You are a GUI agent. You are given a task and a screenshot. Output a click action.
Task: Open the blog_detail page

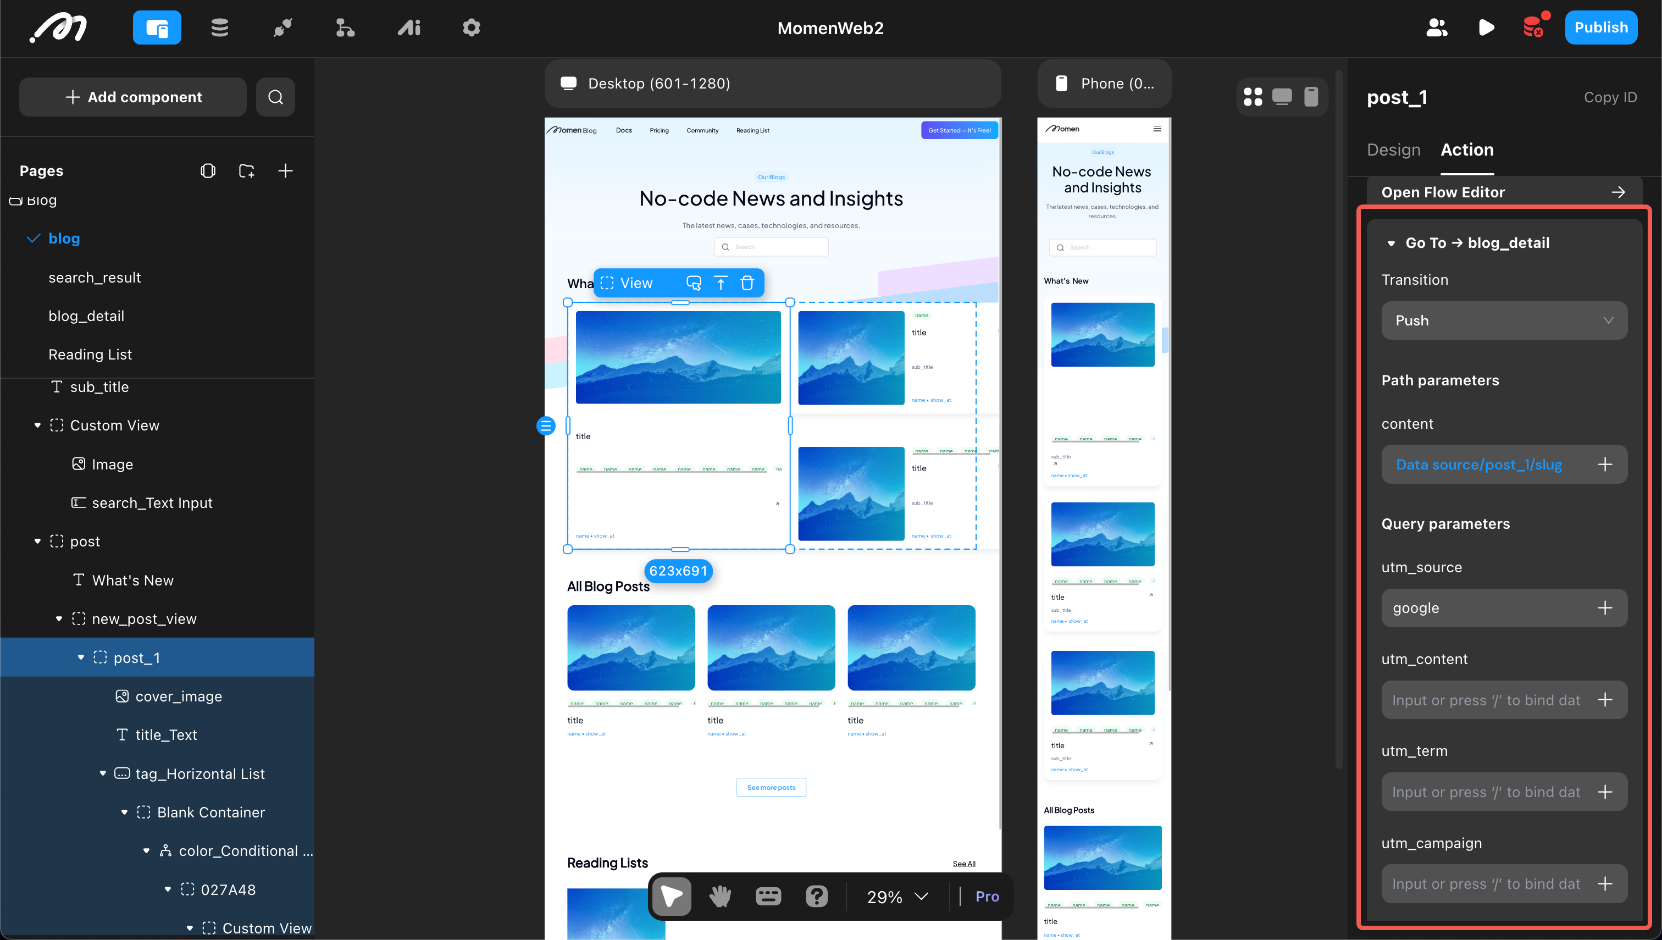[x=86, y=316]
